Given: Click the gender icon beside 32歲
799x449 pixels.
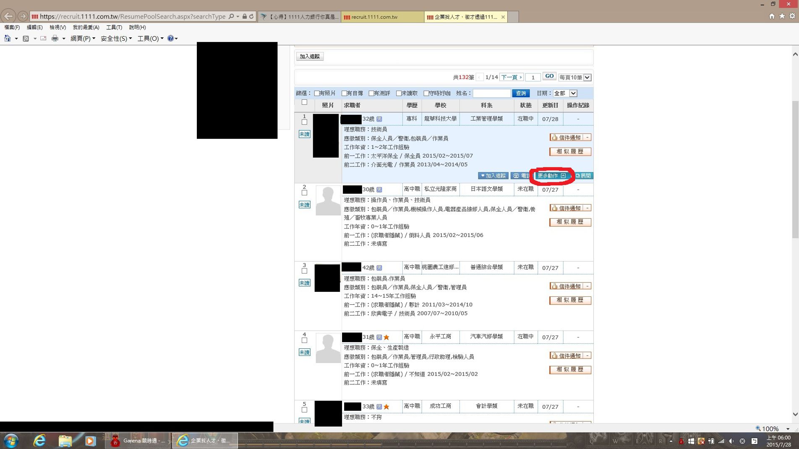Looking at the screenshot, I should (x=379, y=119).
